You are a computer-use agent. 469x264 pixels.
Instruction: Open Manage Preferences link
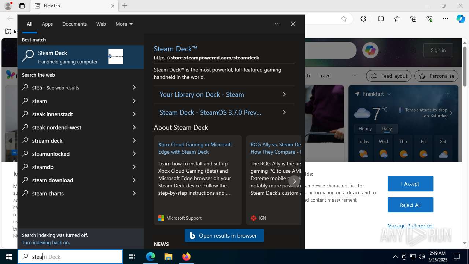point(410,225)
